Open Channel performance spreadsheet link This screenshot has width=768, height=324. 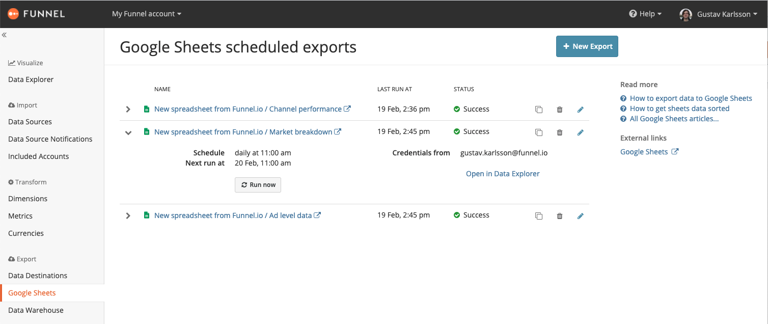click(x=248, y=109)
